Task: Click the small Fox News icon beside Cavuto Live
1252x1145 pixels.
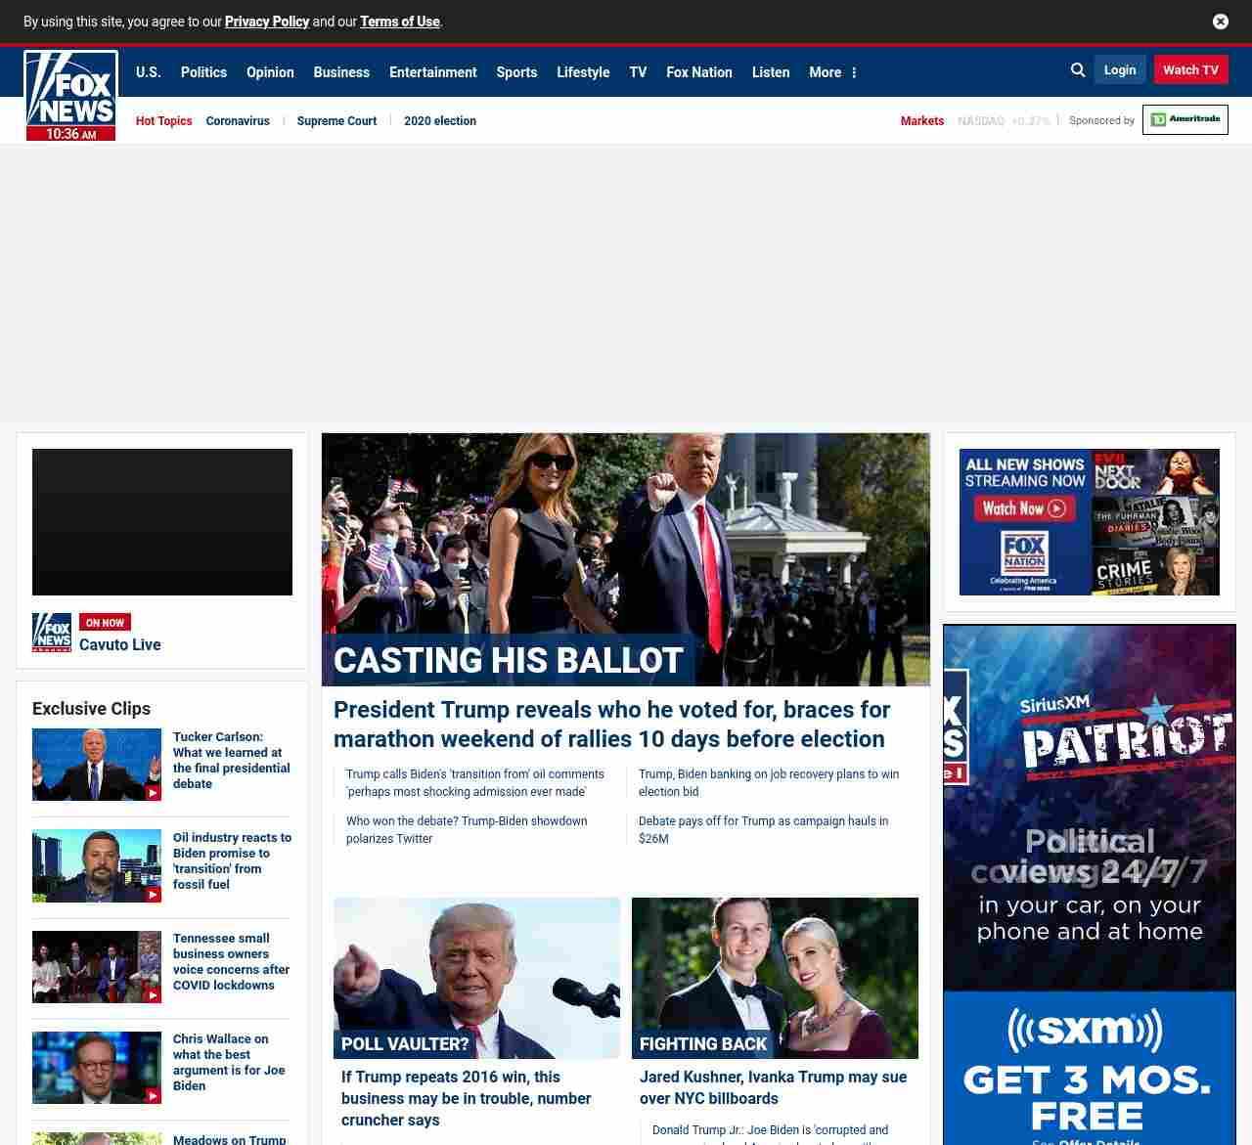Action: 52,633
